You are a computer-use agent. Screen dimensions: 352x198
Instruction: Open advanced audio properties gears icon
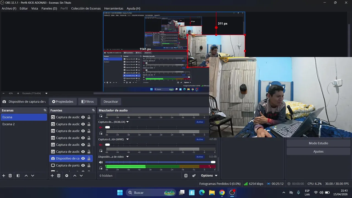(x=194, y=176)
